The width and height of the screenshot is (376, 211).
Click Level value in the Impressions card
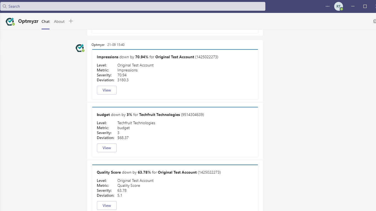[x=135, y=65]
